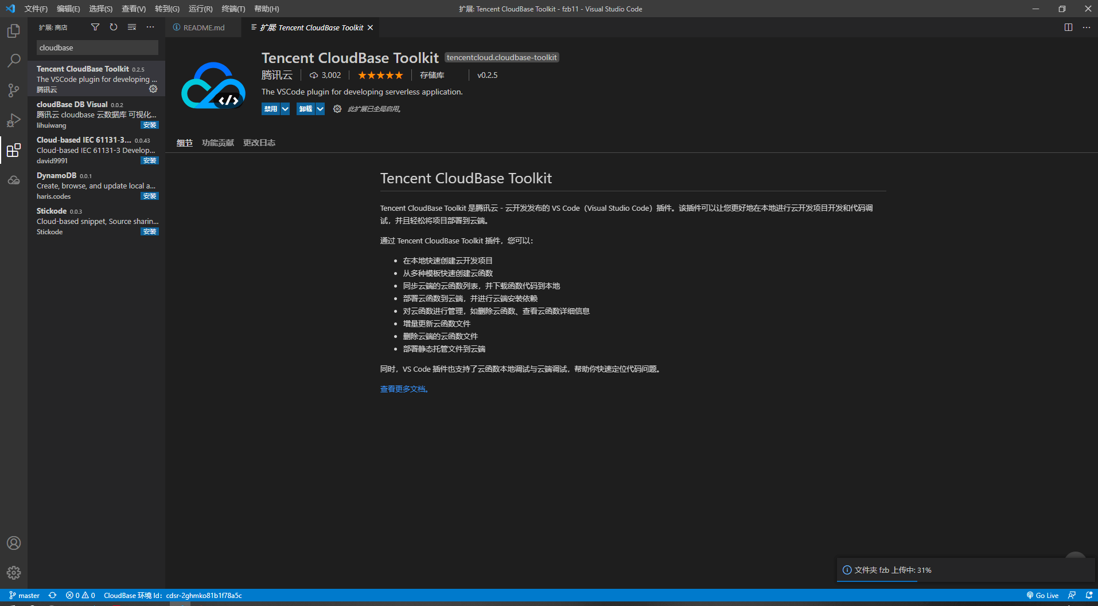Viewport: 1098px width, 606px height.
Task: Switch to the README.md tab
Action: pos(204,27)
